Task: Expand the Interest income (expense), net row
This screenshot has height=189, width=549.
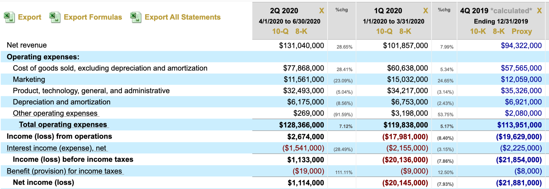Action: (57, 148)
